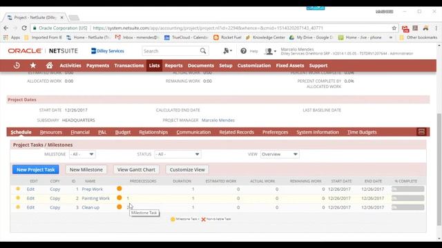The height and width of the screenshot is (248, 442).
Task: Switch to the Relationships subtab
Action: click(153, 132)
